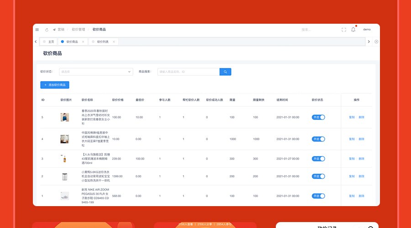Click the blue search magnifier button
The height and width of the screenshot is (228, 411).
pos(225,72)
